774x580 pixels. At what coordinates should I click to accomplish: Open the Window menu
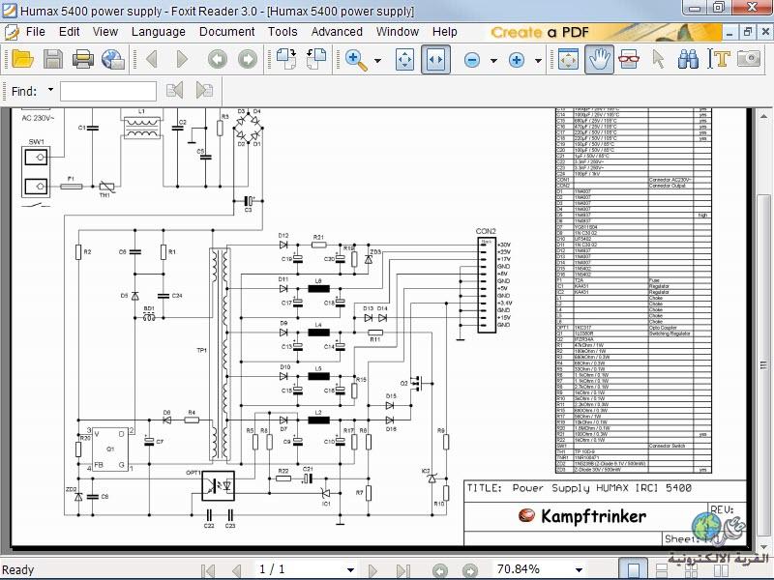click(398, 32)
